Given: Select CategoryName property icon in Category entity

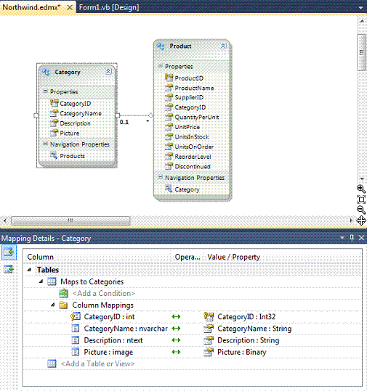Looking at the screenshot, I should coord(54,113).
